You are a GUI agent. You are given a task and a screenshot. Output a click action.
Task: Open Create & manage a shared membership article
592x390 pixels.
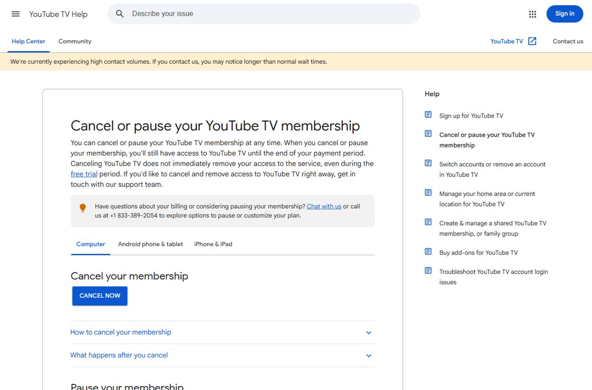pyautogui.click(x=493, y=228)
